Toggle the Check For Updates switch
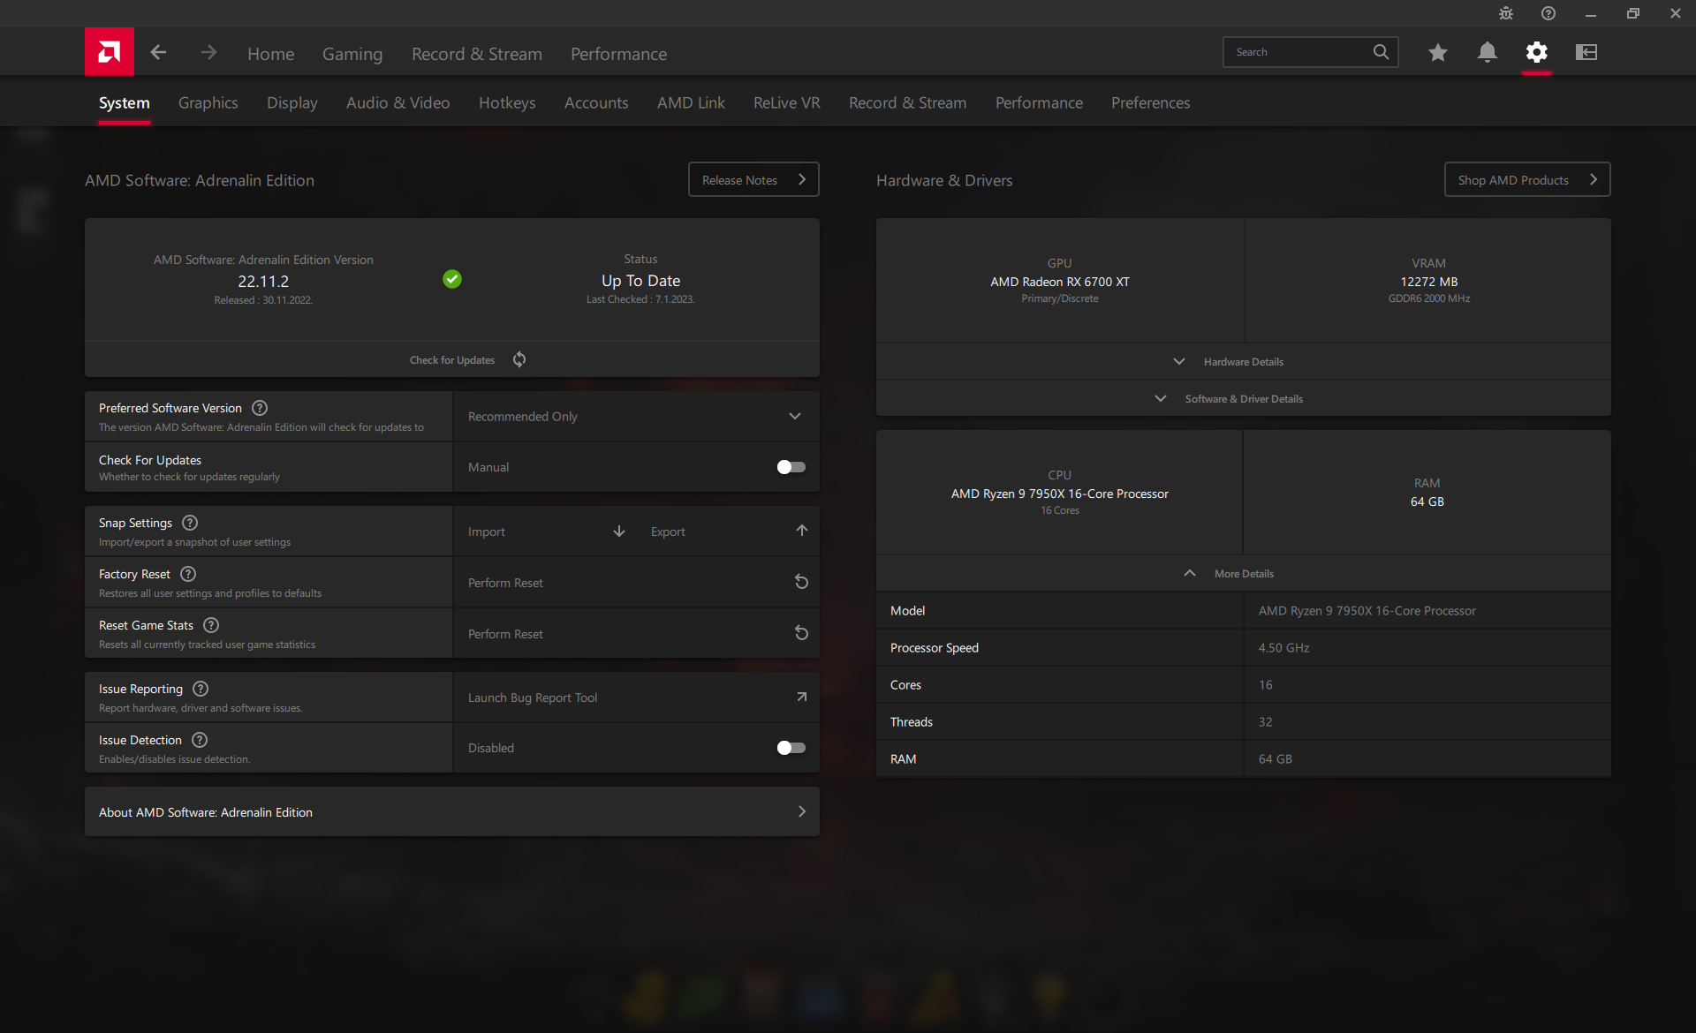Viewport: 1696px width, 1033px height. click(x=791, y=467)
